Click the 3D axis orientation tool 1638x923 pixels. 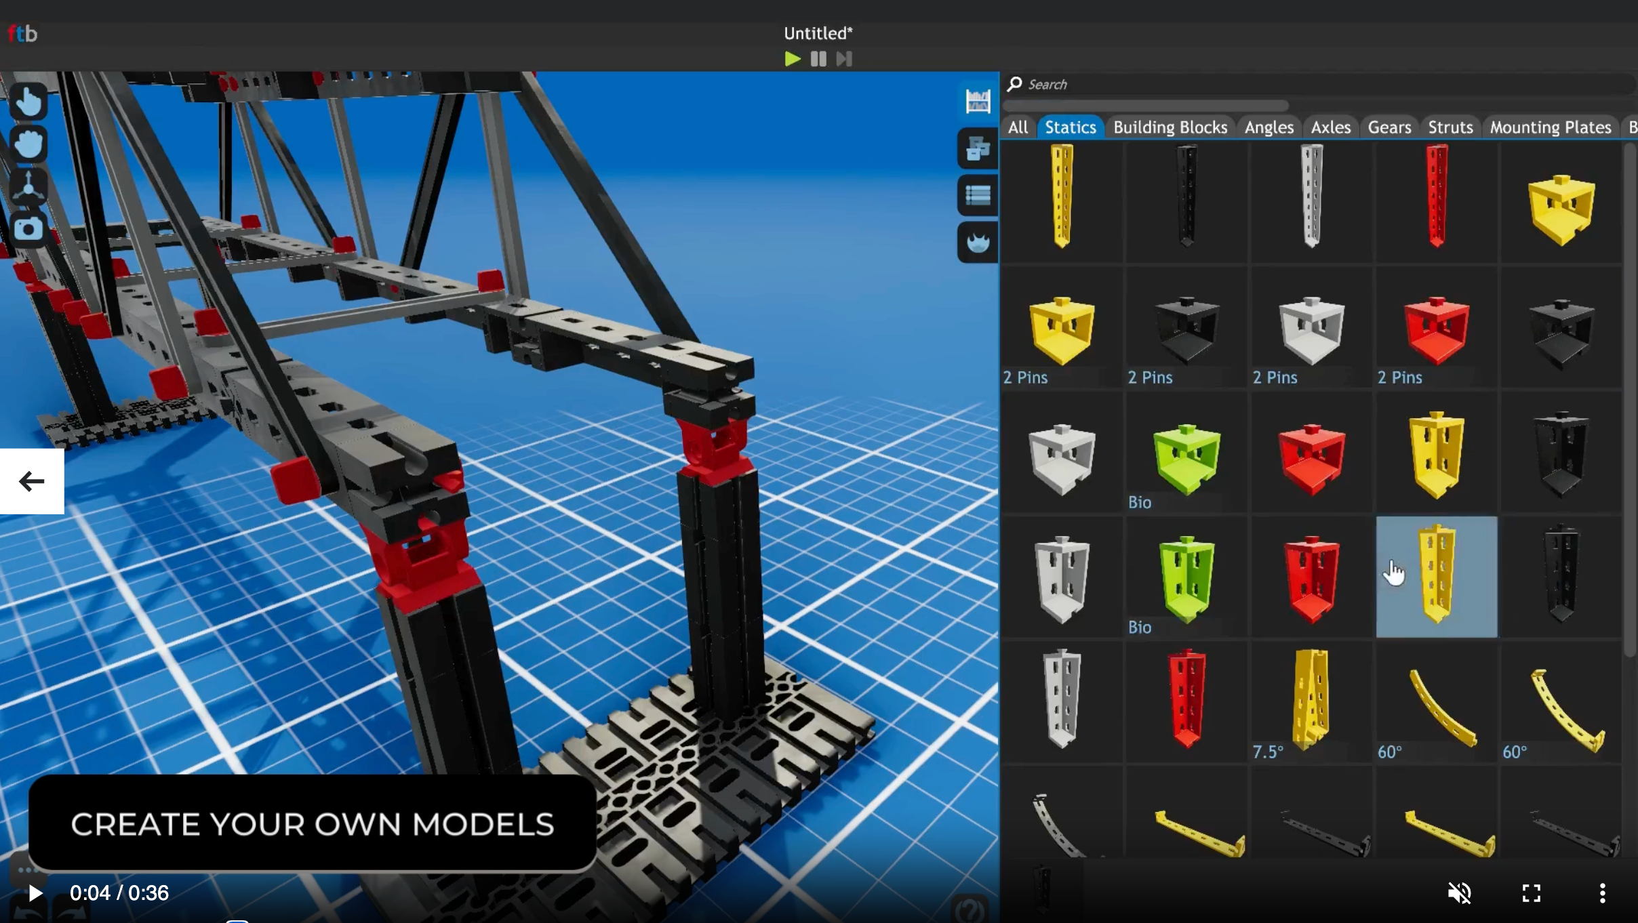(x=28, y=187)
